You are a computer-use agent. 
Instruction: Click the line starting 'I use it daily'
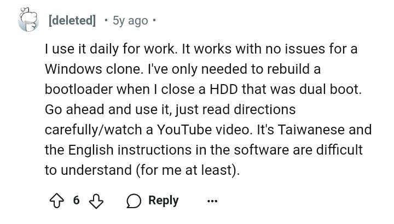point(201,49)
